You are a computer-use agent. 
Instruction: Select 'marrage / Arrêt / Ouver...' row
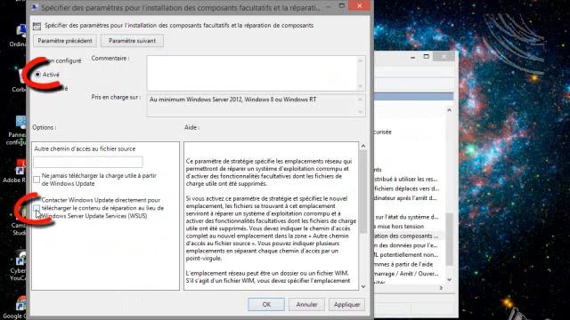[406, 274]
